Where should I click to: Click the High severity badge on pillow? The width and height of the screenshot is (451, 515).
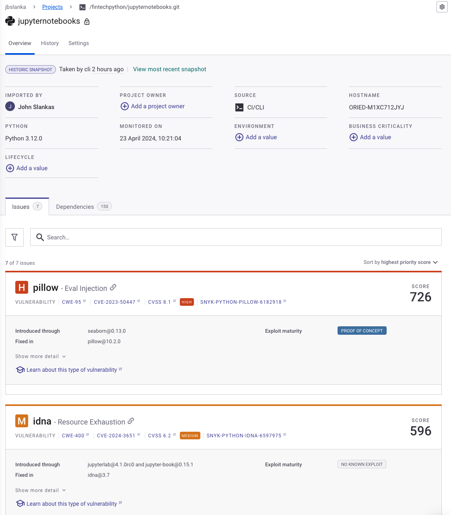[x=186, y=302]
